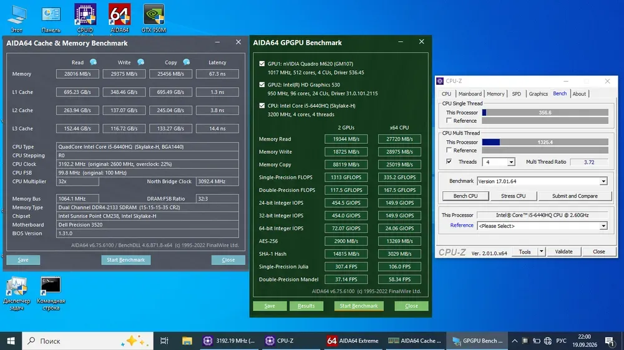Viewport: 624px width, 350px height.
Task: Click the info bubble next to Write
Action: pyautogui.click(x=141, y=62)
